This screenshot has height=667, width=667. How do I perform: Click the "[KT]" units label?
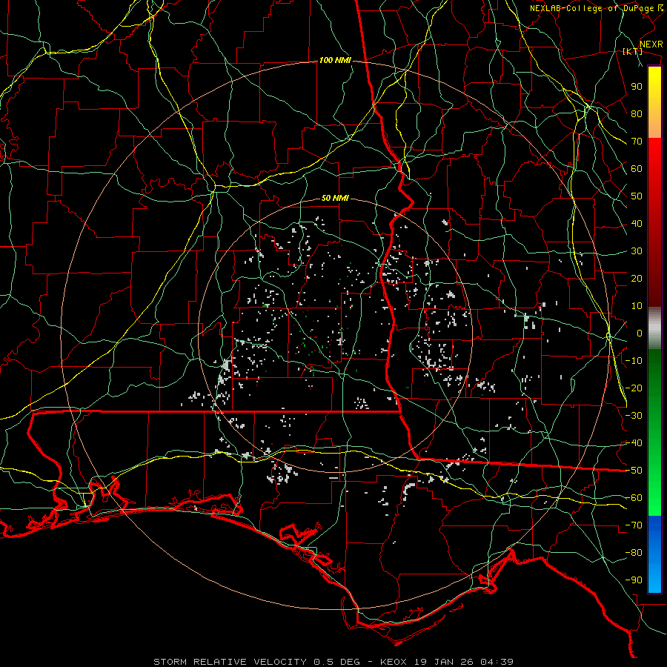(x=633, y=51)
